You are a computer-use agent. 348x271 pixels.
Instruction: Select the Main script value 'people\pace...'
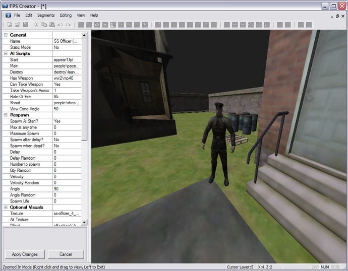(67, 66)
